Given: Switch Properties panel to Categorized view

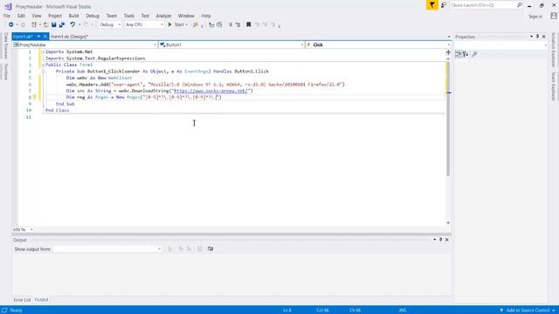Looking at the screenshot, I should (x=459, y=54).
